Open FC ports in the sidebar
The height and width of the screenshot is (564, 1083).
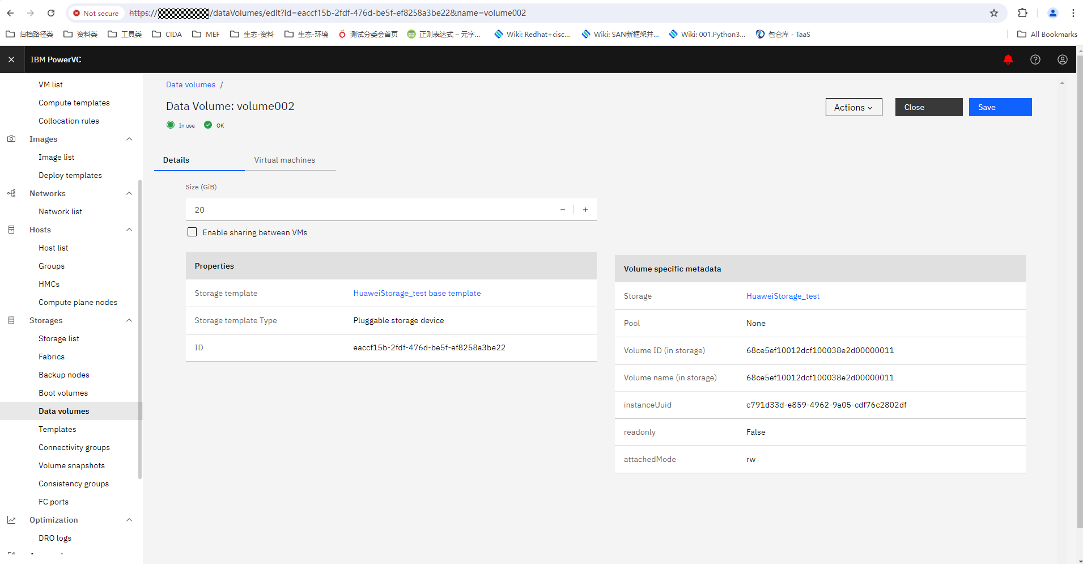[x=54, y=502]
